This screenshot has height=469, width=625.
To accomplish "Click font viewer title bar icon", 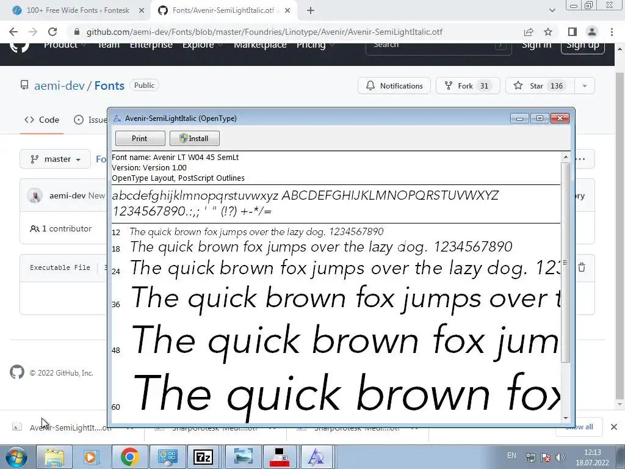I will 117,118.
